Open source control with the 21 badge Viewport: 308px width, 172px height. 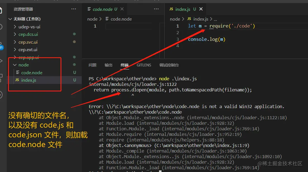click(1, 46)
